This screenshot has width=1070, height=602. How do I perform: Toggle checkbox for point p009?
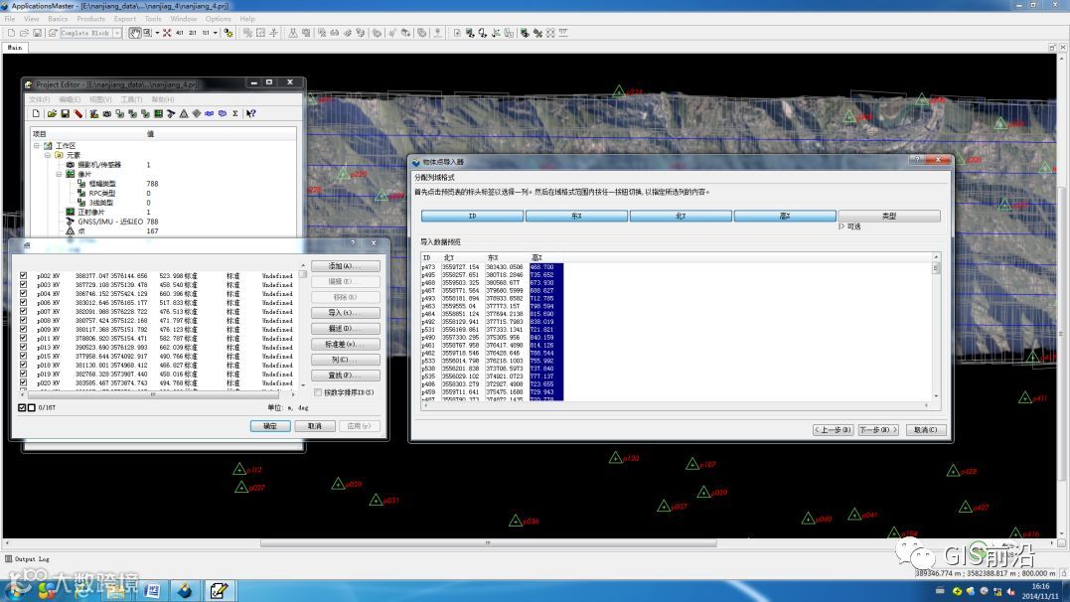[x=23, y=329]
